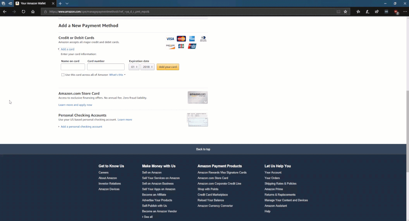Click the red extension icon in toolbar
This screenshot has height=221, width=409.
[x=396, y=12]
